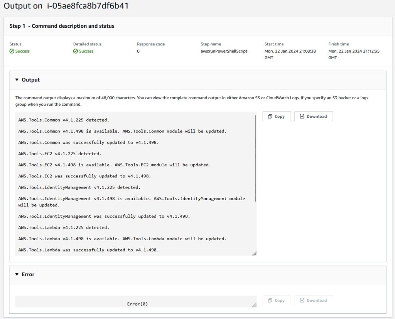Click the error box resize handle
395x319 pixels.
pos(254,305)
